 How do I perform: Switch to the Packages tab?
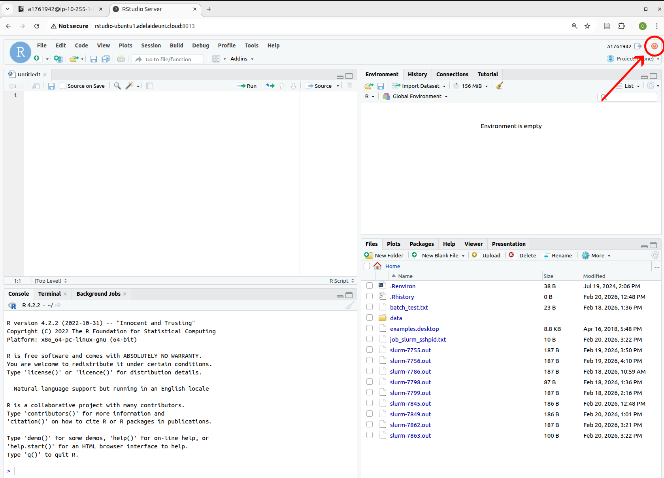click(x=422, y=244)
